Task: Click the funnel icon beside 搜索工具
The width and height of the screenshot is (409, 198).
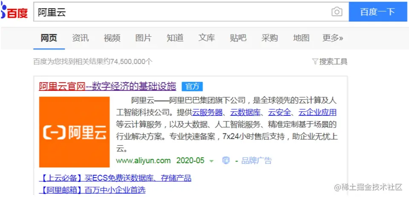Action: coord(315,62)
